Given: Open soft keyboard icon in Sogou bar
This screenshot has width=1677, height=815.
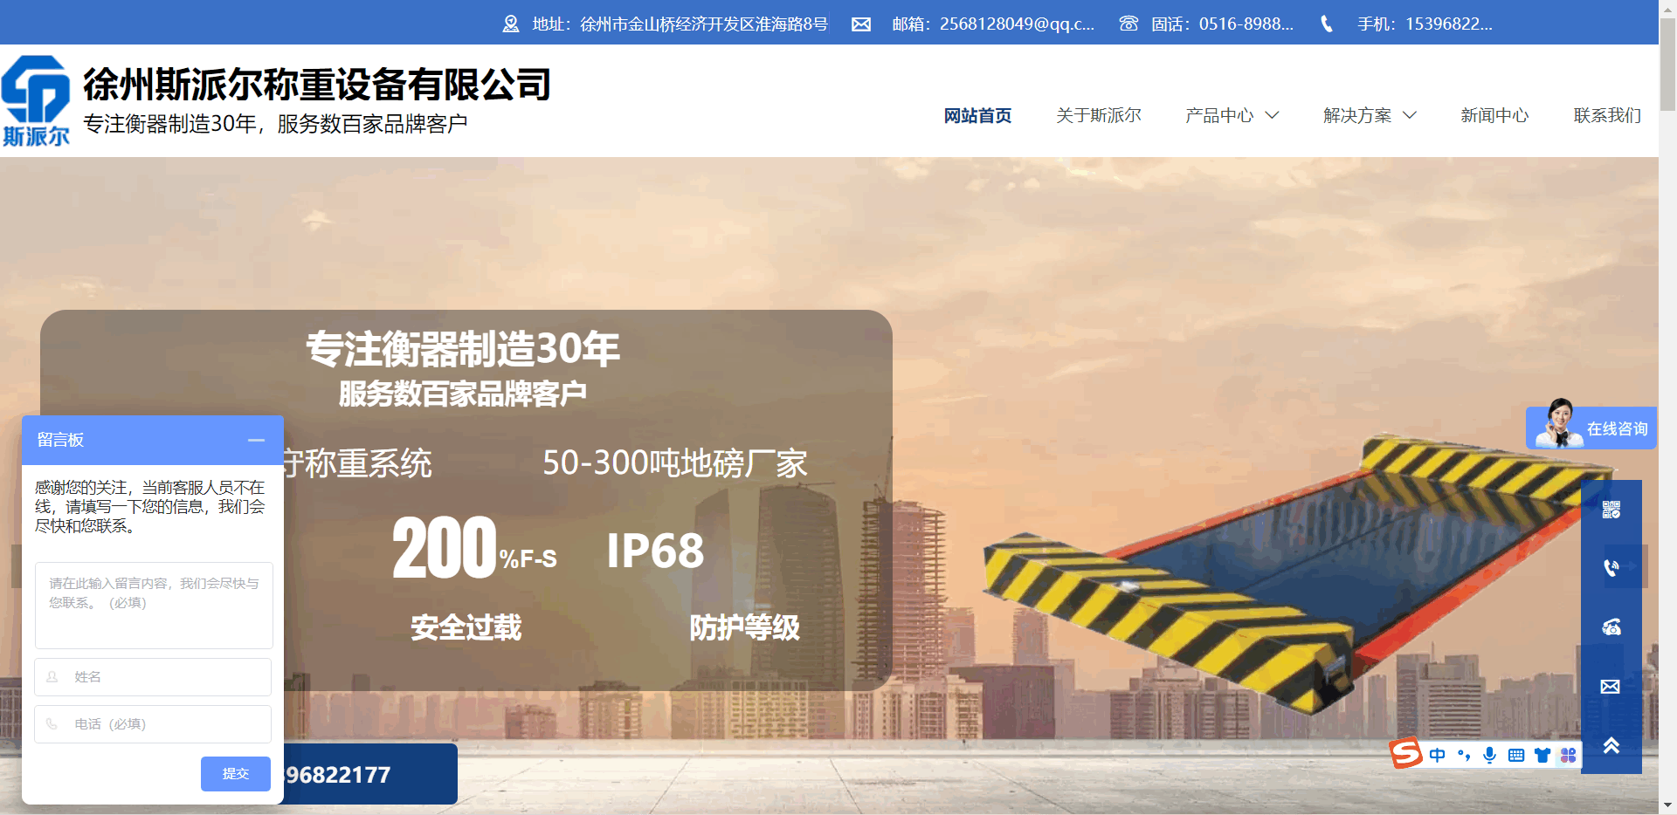Looking at the screenshot, I should point(1516,756).
